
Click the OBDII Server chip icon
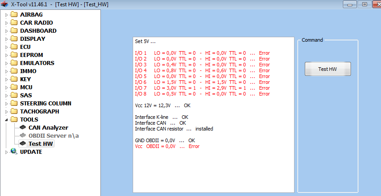23,135
